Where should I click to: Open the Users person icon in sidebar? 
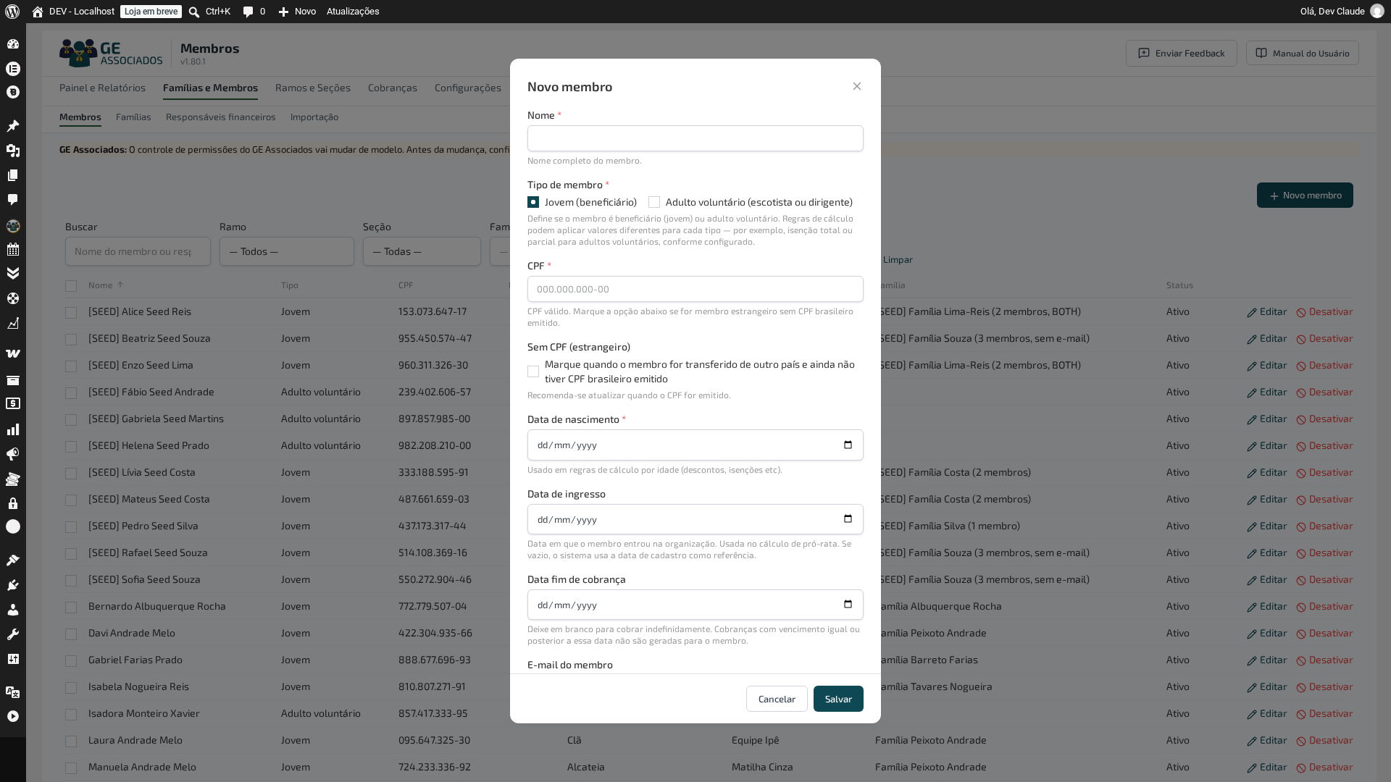[x=13, y=610]
